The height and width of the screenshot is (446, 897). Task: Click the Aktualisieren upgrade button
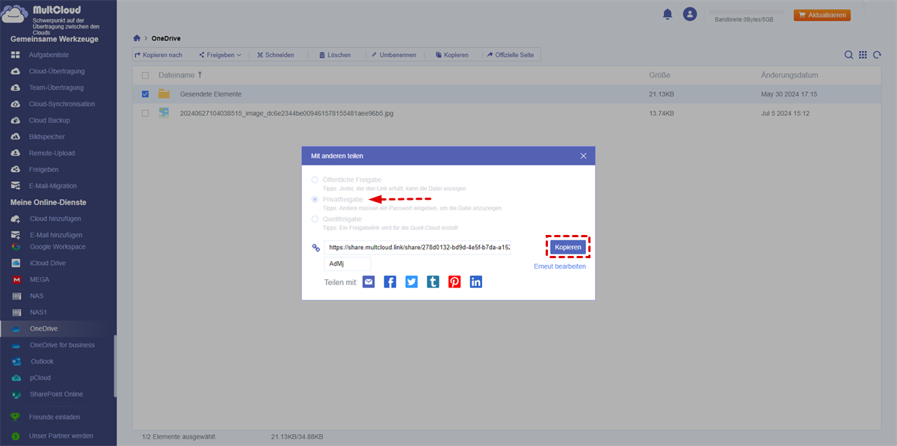(x=822, y=15)
